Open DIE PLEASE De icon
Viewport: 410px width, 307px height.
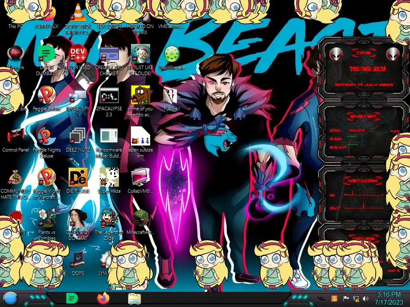pos(78,177)
